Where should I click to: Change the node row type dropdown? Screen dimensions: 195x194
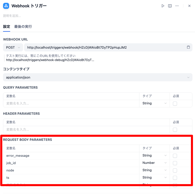click(154, 170)
